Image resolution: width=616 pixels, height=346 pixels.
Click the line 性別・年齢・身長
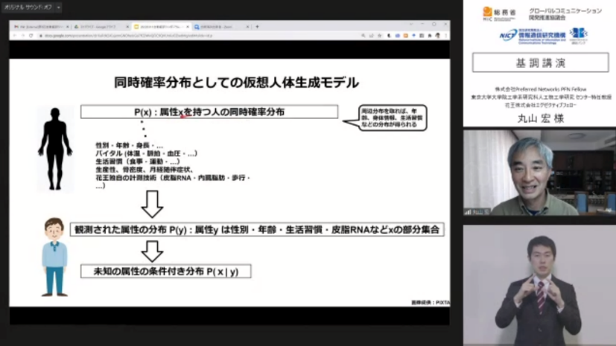point(130,146)
